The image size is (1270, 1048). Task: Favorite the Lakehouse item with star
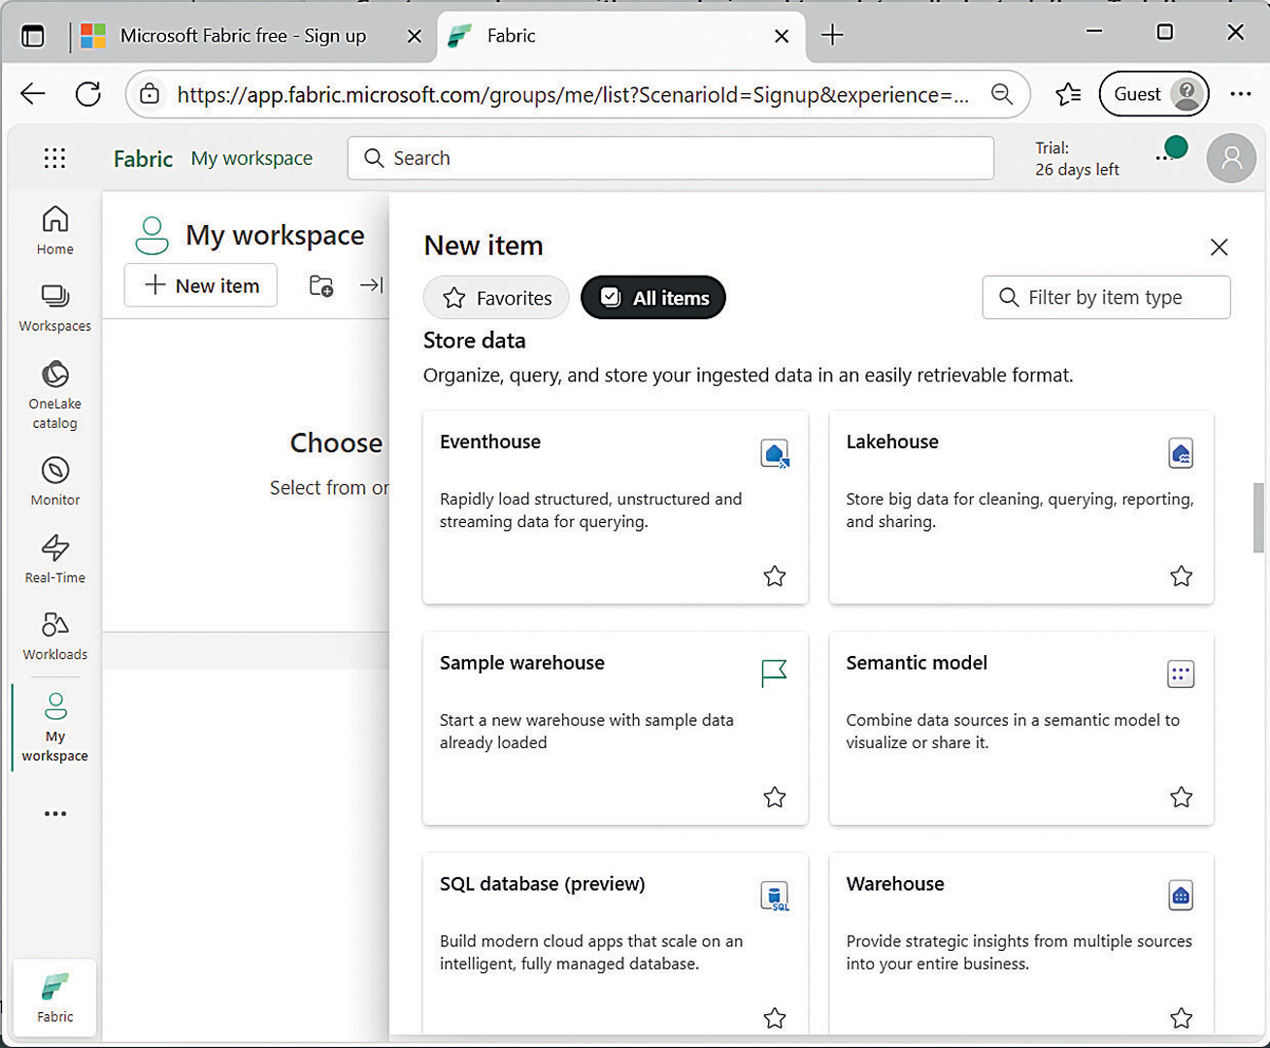click(1181, 576)
